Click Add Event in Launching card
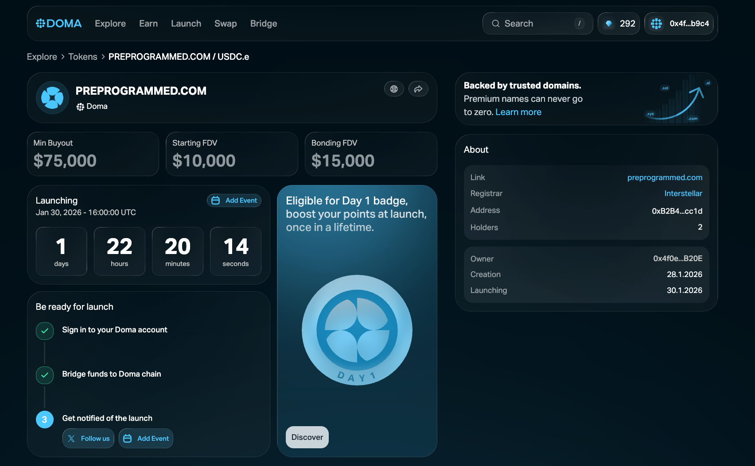The width and height of the screenshot is (755, 466). pos(234,200)
